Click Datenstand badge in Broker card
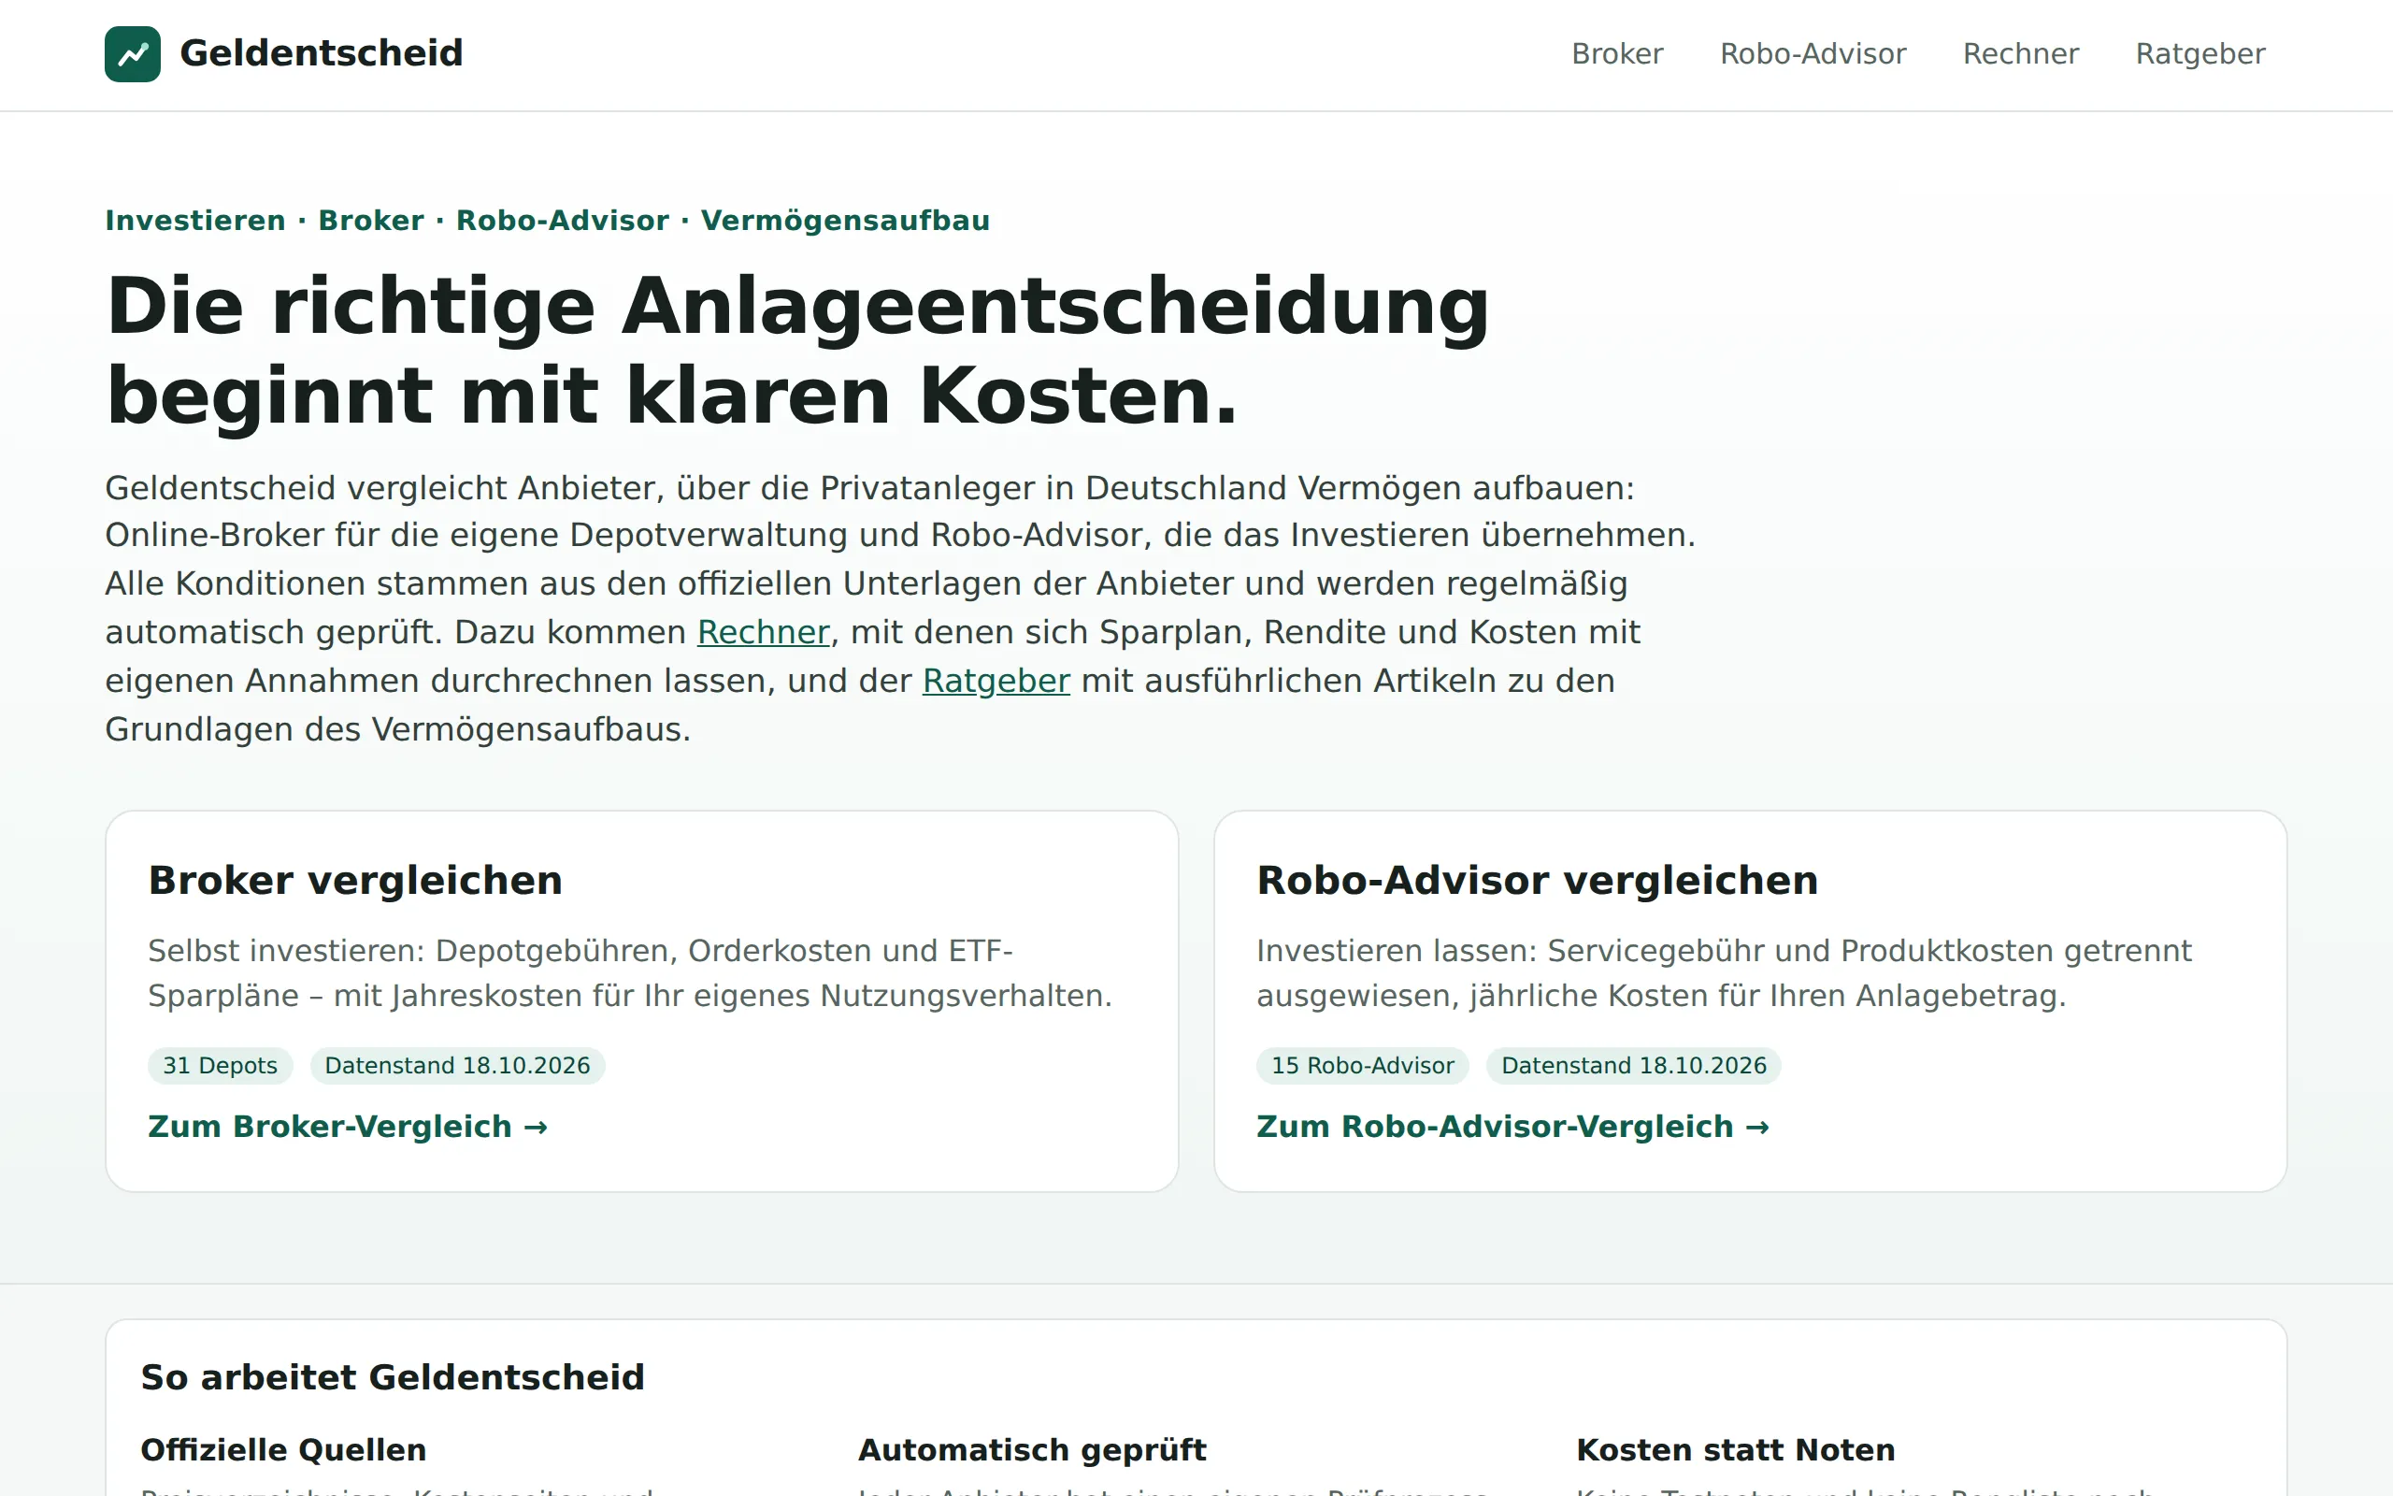This screenshot has height=1496, width=2393. pyautogui.click(x=458, y=1066)
